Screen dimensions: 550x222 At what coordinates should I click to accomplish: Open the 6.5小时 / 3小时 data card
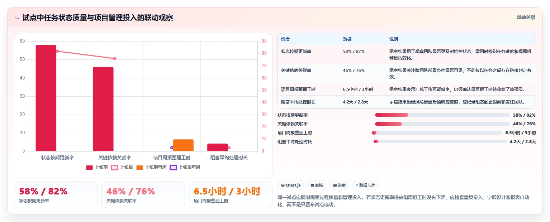231,195
